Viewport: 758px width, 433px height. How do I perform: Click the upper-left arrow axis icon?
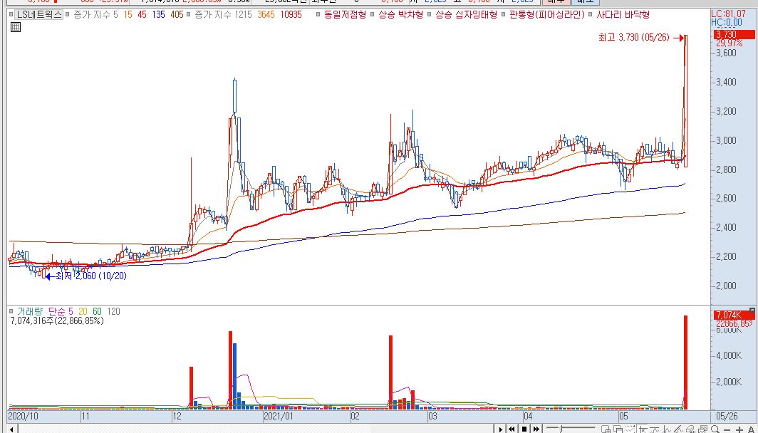[643, 429]
